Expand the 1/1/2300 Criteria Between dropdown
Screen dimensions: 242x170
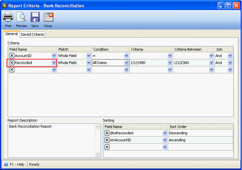tap(211, 63)
